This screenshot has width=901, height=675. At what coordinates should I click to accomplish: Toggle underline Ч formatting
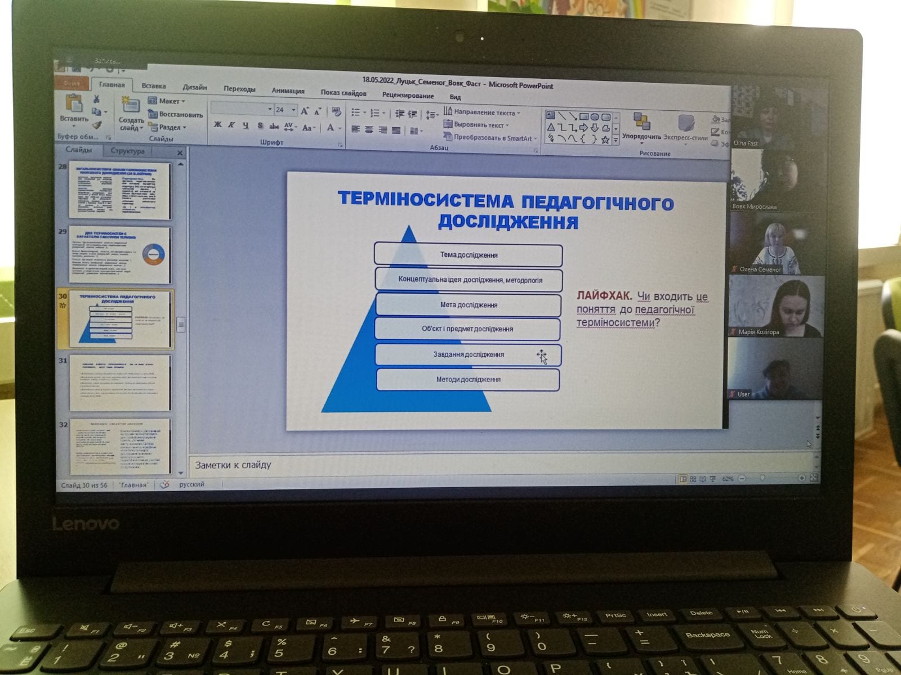pos(246,125)
